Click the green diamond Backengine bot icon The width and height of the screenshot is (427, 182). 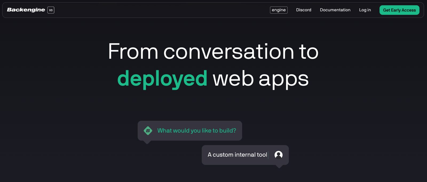tap(148, 131)
